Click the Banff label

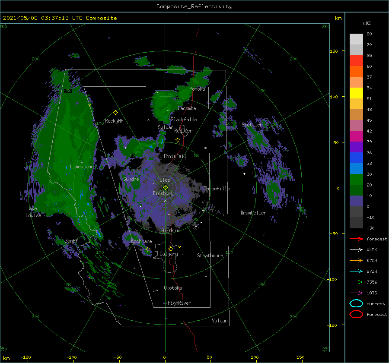[x=71, y=240]
